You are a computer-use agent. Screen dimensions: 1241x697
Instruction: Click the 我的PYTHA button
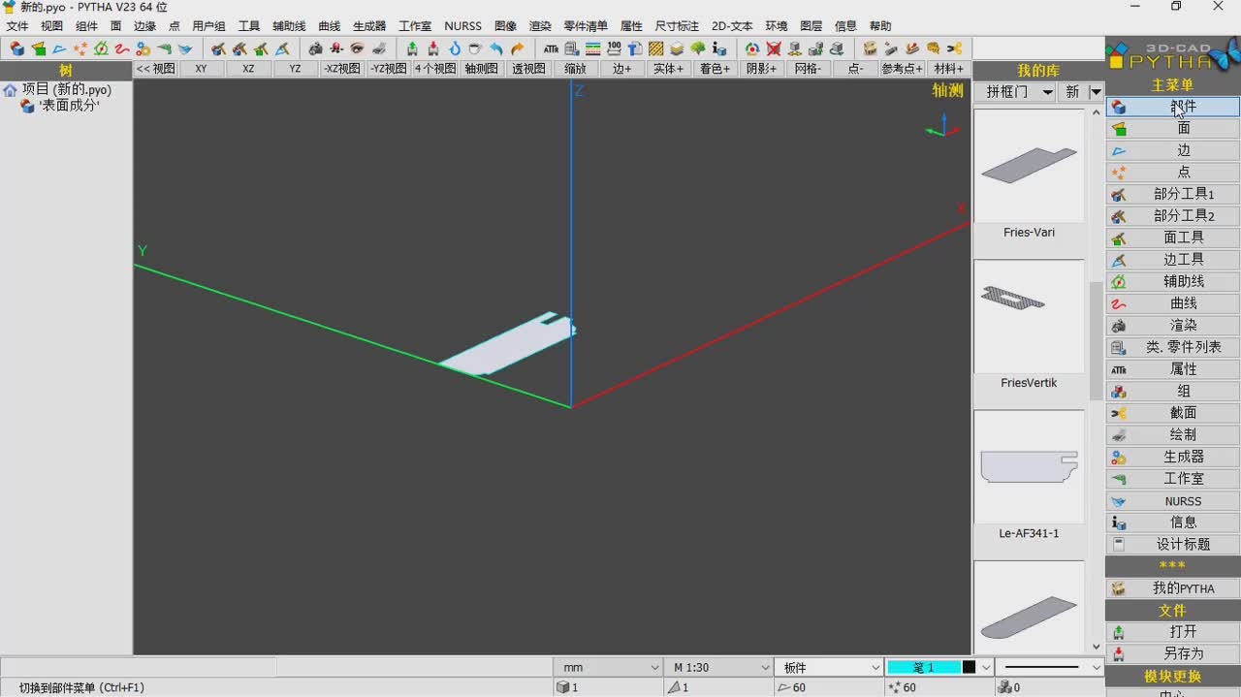(x=1172, y=588)
